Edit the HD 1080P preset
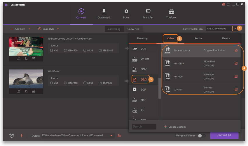The height and width of the screenshot is (146, 248). click(x=236, y=63)
